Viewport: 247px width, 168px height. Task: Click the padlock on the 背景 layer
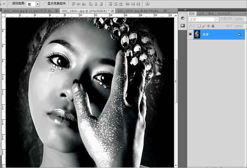point(240,34)
